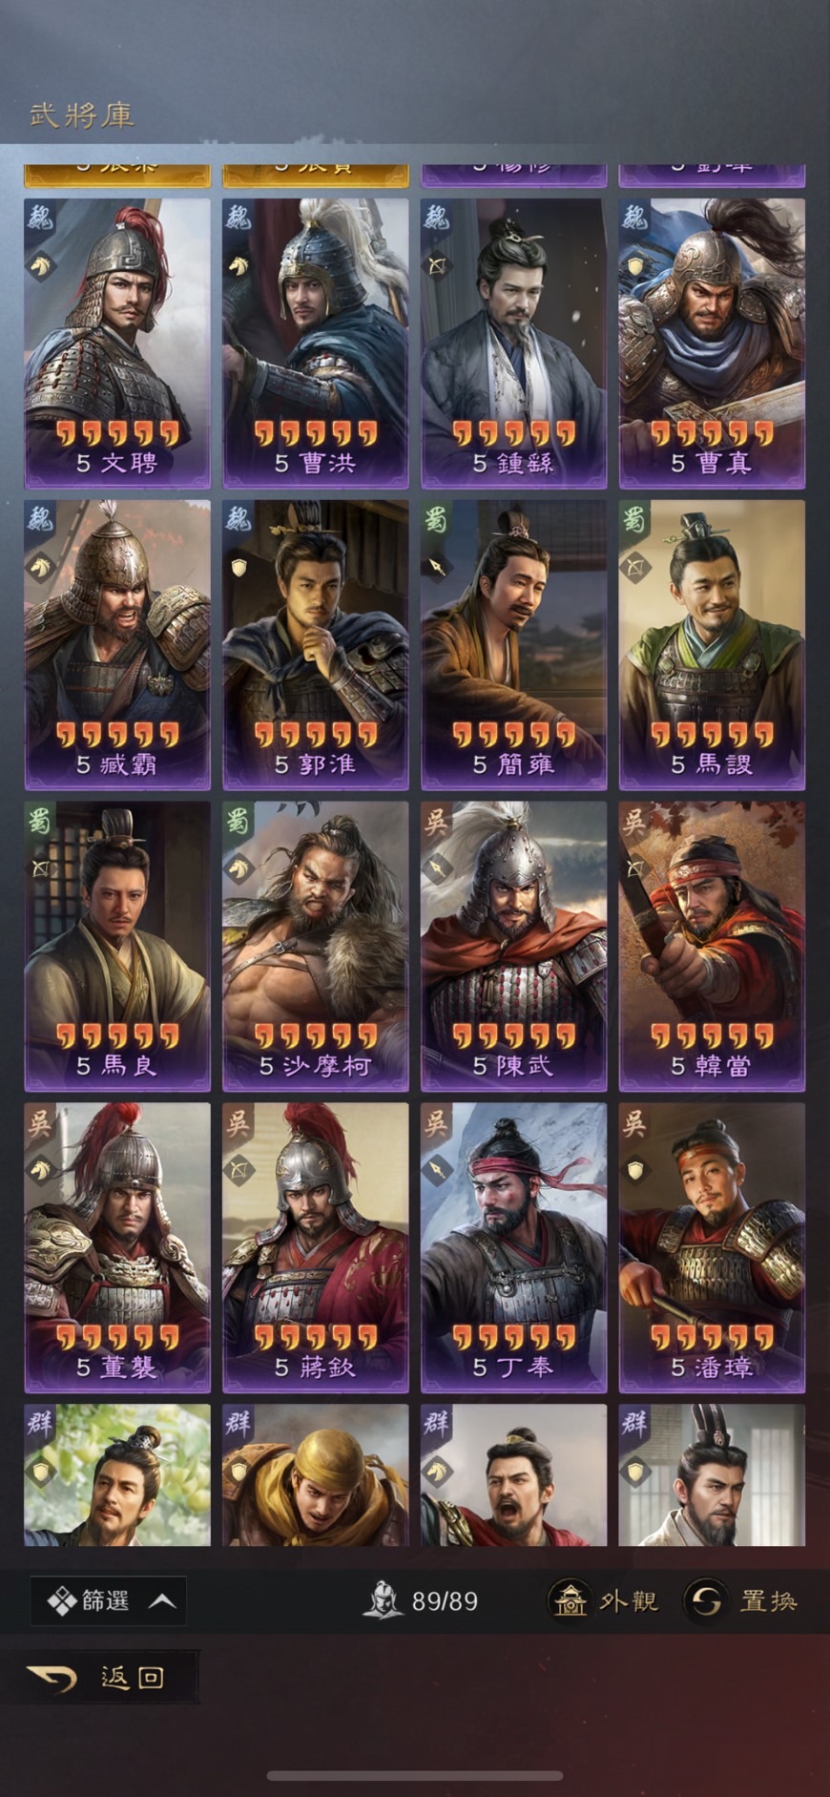Select the 沙摩柯 general card

coord(316,946)
